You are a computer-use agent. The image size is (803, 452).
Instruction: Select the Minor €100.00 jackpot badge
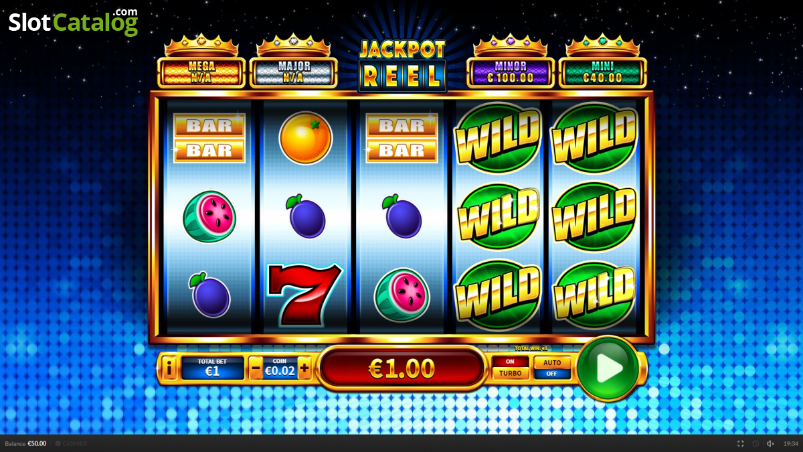(511, 72)
